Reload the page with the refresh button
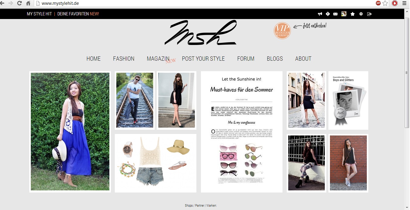 pos(19,3)
